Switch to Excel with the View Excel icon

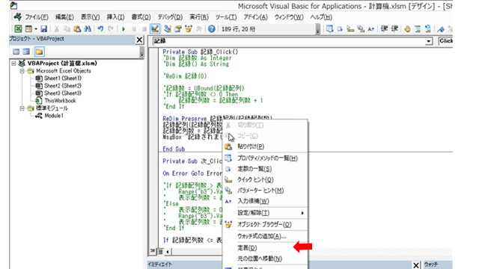18,29
